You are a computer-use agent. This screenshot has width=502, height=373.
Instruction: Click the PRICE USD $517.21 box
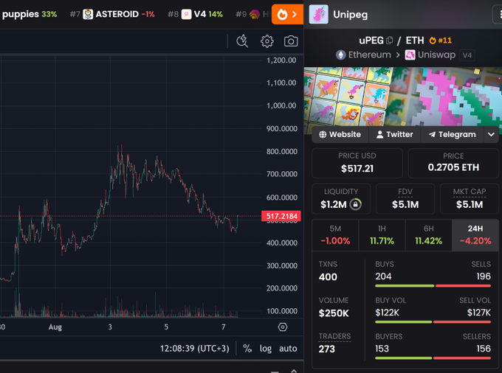pyautogui.click(x=357, y=163)
